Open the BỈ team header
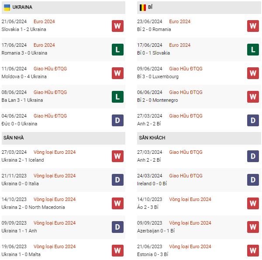 150,7
